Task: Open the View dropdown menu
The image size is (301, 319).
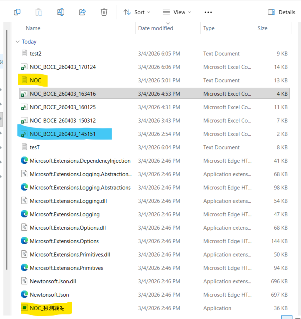Action: coord(177,12)
